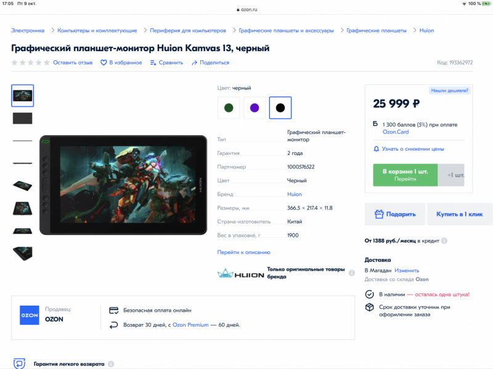The height and width of the screenshot is (369, 493).
Task: Select the fourth thumbnail, dark edge view
Action: [22, 163]
